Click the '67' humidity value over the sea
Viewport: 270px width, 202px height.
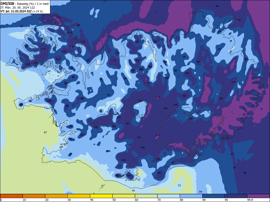pyautogui.click(x=45, y=133)
